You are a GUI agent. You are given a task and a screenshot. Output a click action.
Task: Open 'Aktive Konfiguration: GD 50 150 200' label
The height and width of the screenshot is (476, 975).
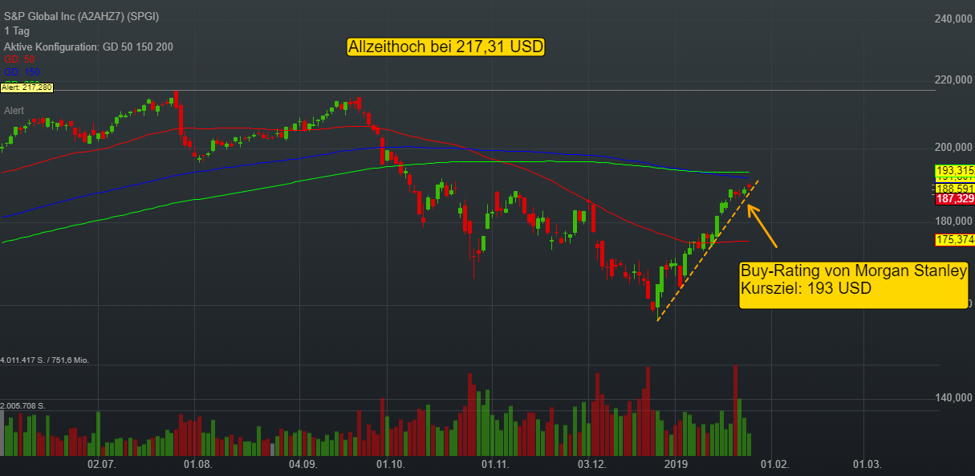[88, 47]
